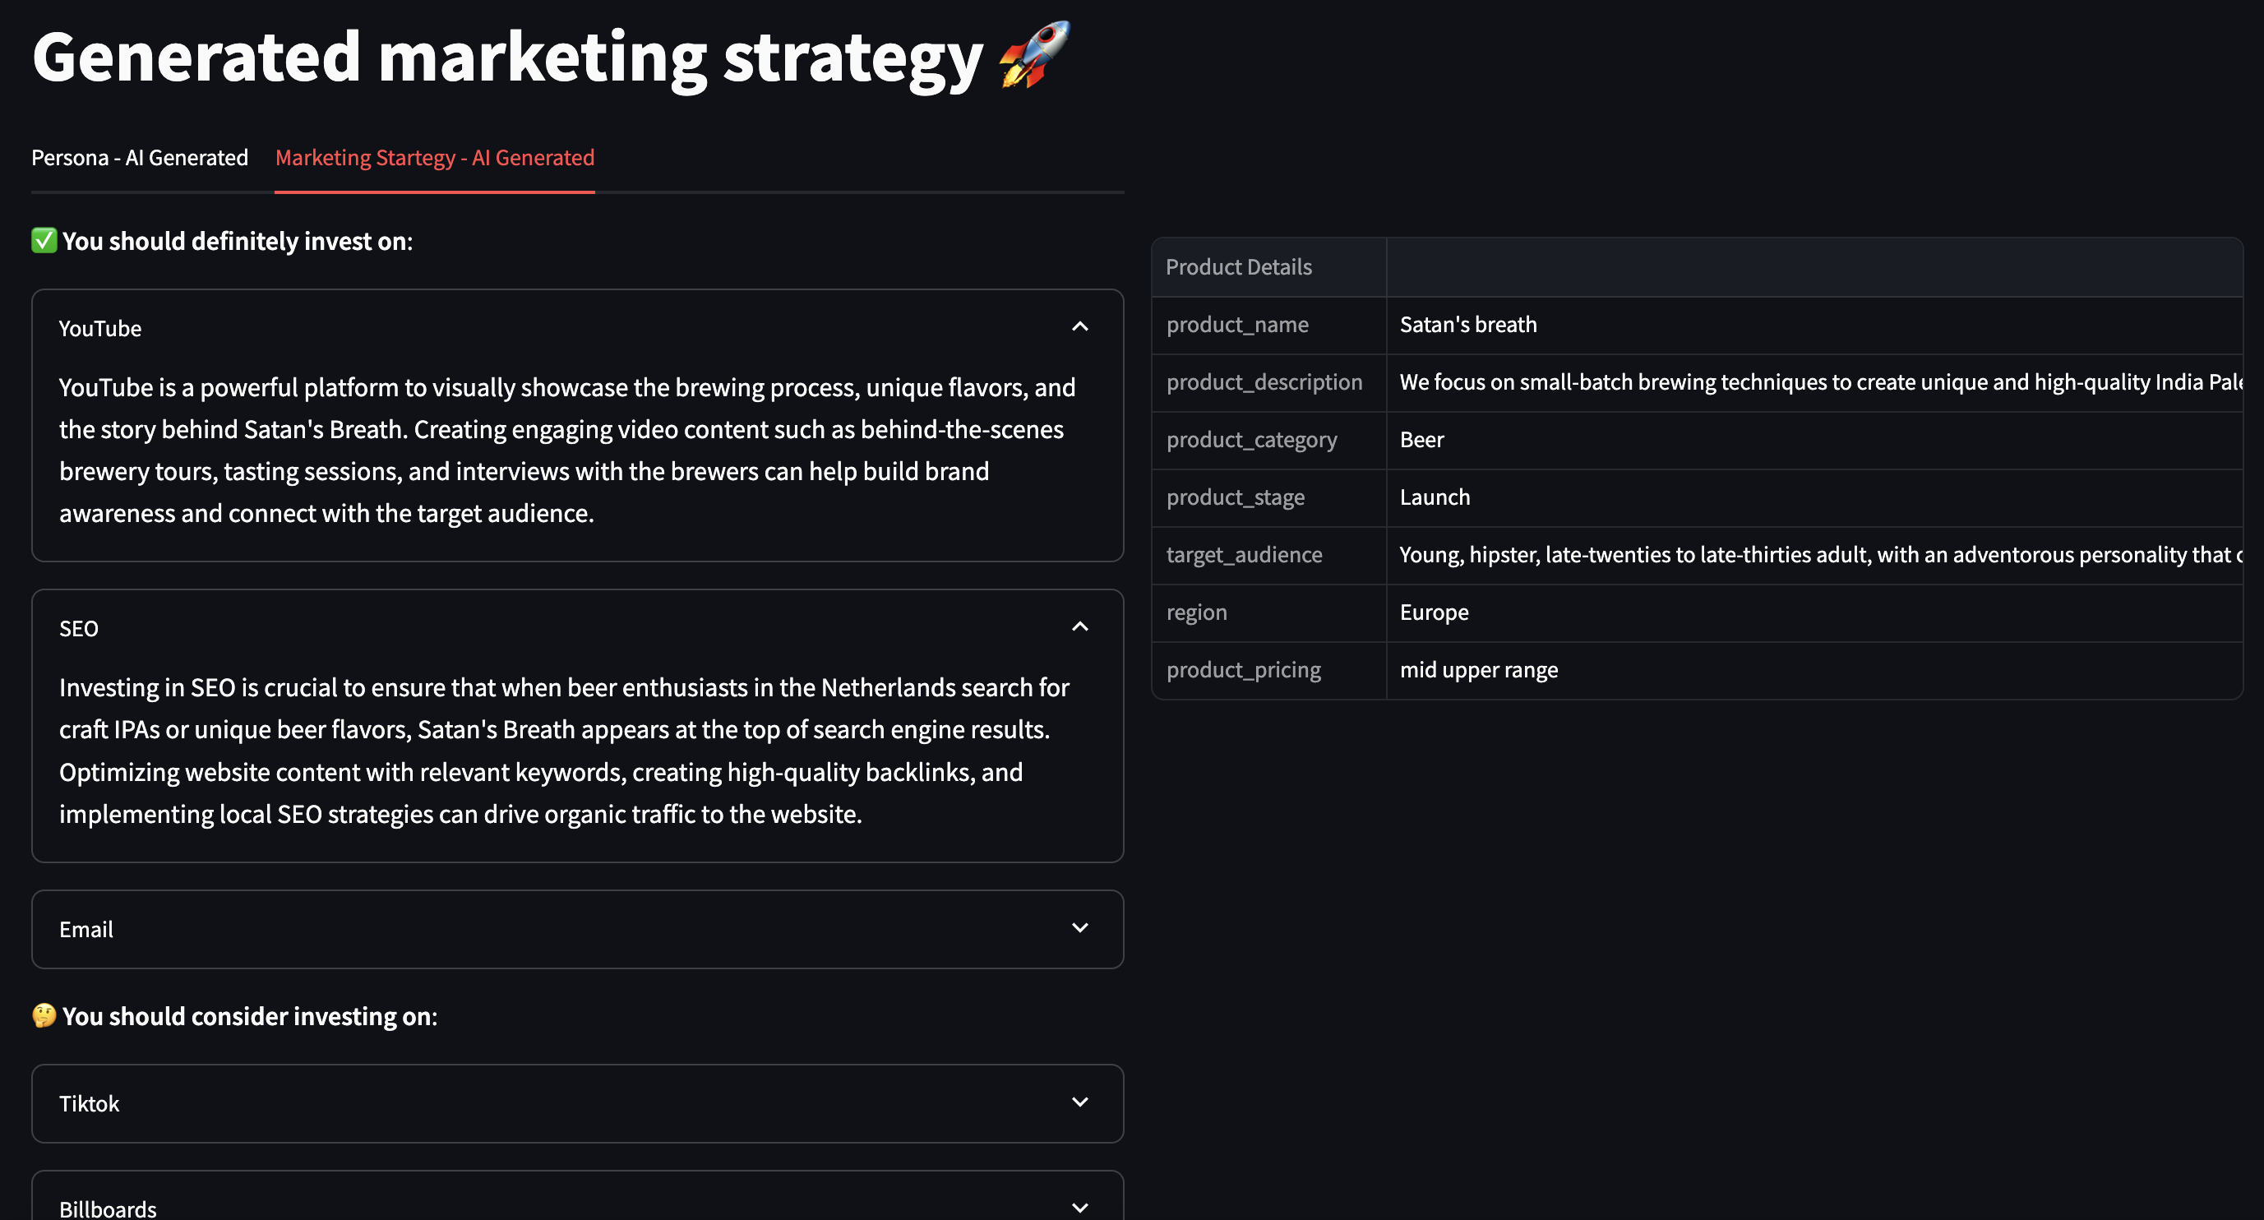The image size is (2264, 1220).
Task: Click the Product Details table header
Action: [x=1238, y=266]
